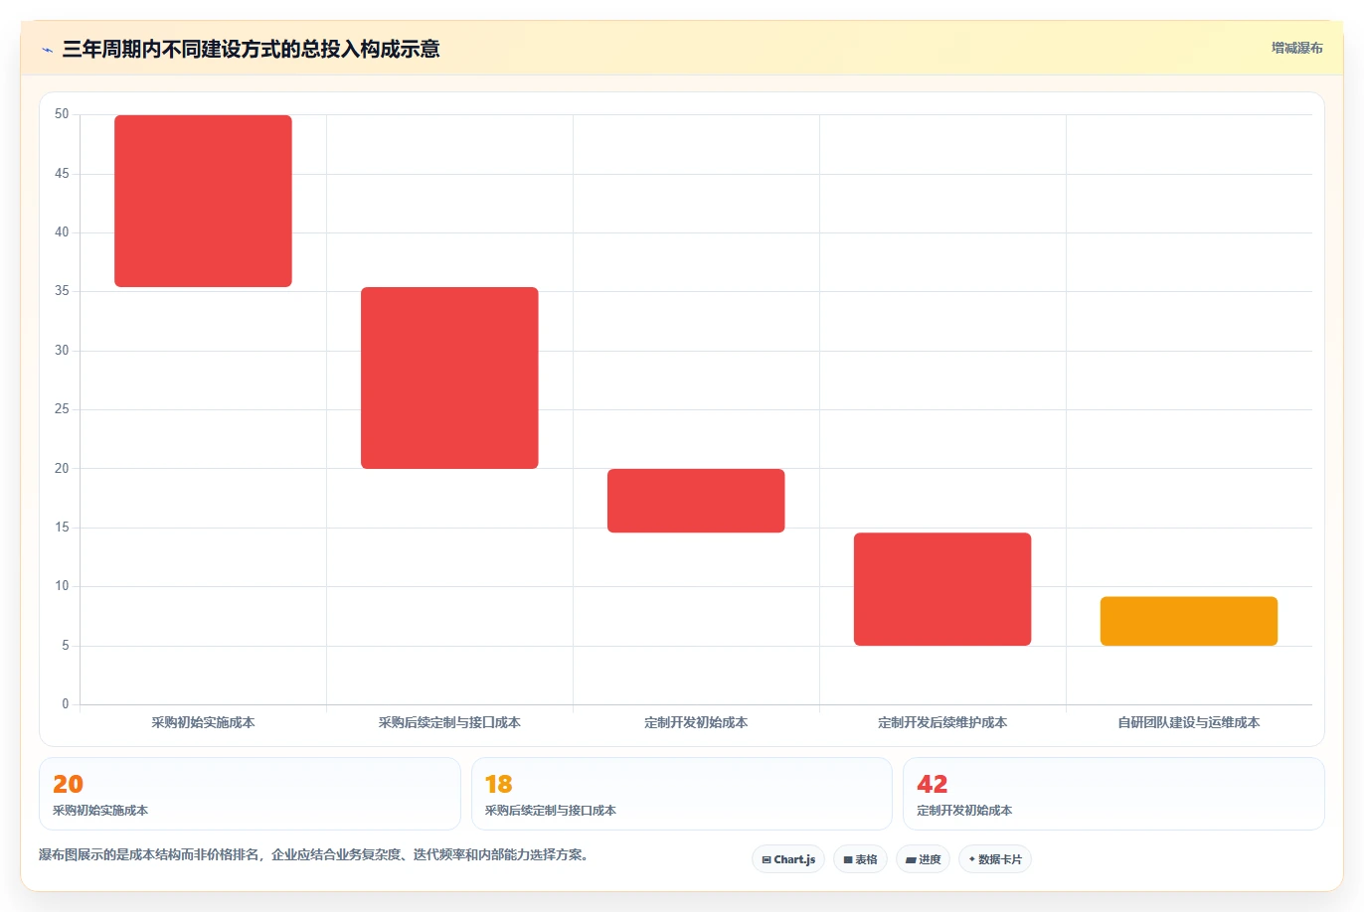Image resolution: width=1364 pixels, height=912 pixels.
Task: Click the 数据卡片 pill tag
Action: click(995, 859)
